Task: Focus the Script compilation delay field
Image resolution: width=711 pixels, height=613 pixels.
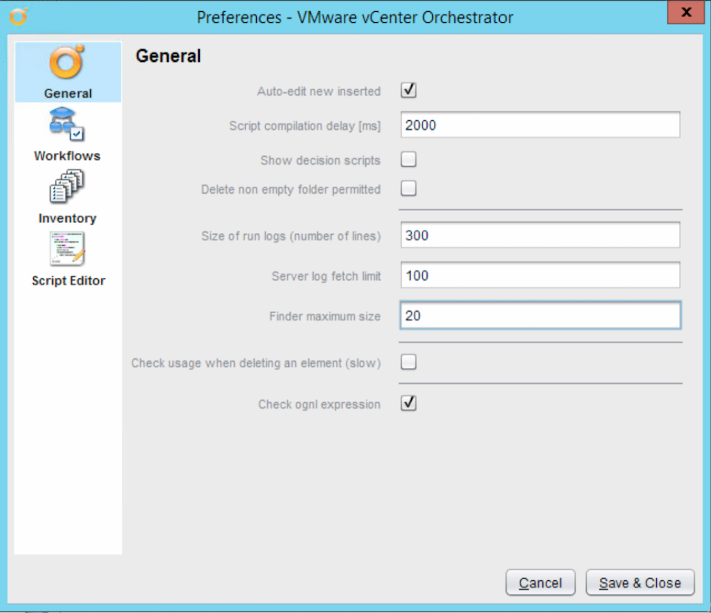Action: click(540, 125)
